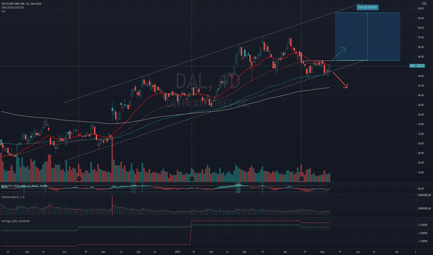The height and width of the screenshot is (255, 433).
Task: Select the EMA 20/50/100/200 indicator legend
Action: tap(13, 7)
